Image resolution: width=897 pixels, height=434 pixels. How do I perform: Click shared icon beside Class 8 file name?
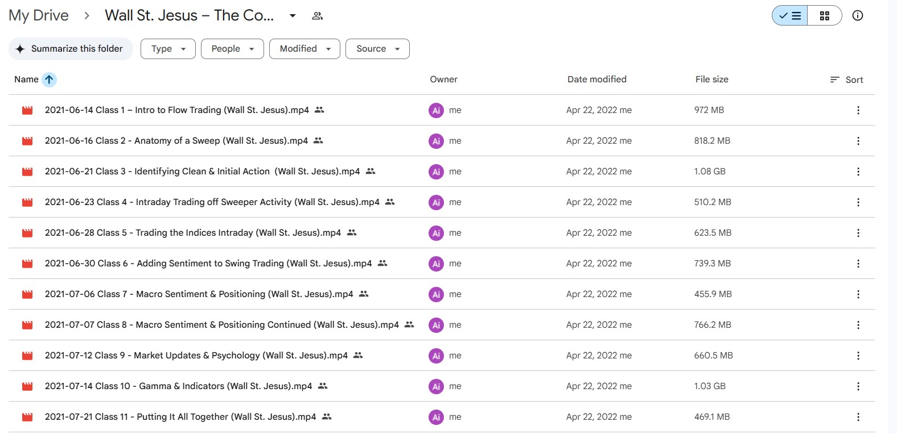coord(409,325)
